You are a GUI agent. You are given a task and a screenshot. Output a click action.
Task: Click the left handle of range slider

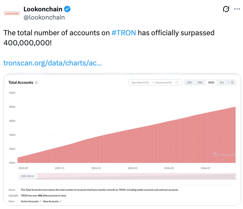pos(37,176)
